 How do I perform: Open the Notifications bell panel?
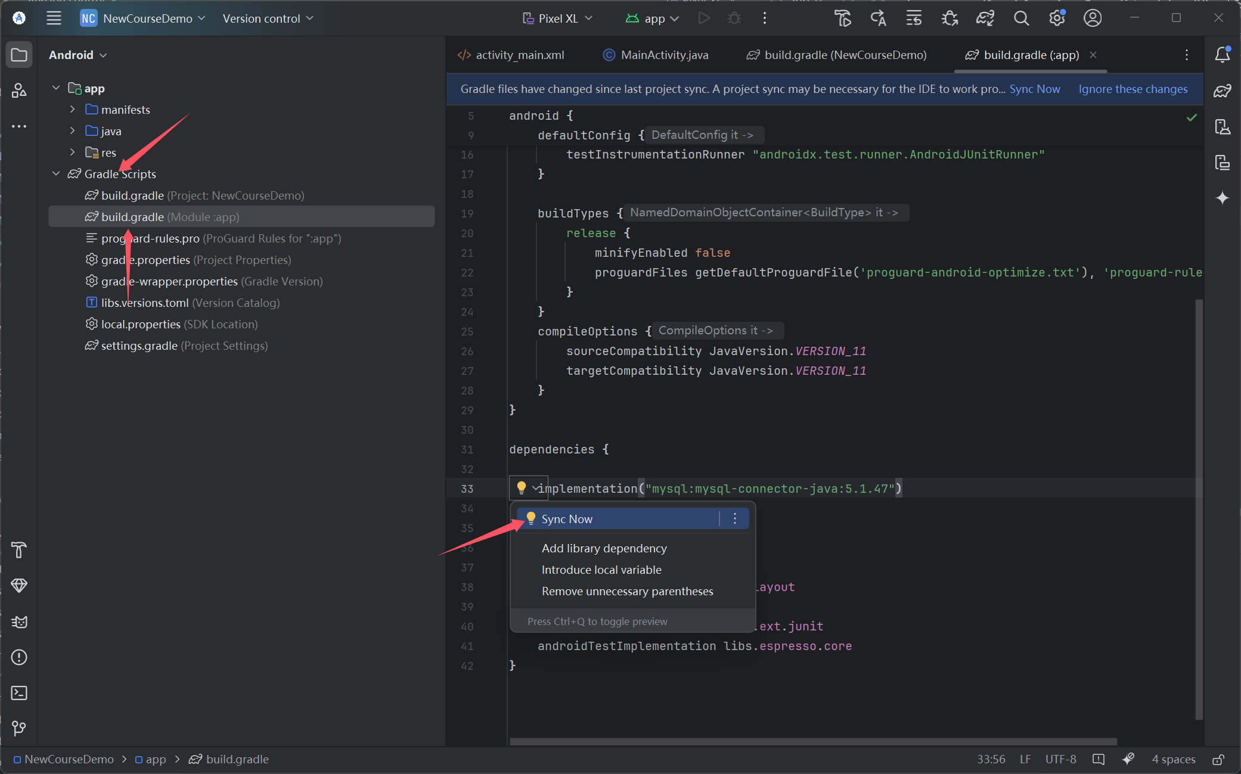(1222, 55)
